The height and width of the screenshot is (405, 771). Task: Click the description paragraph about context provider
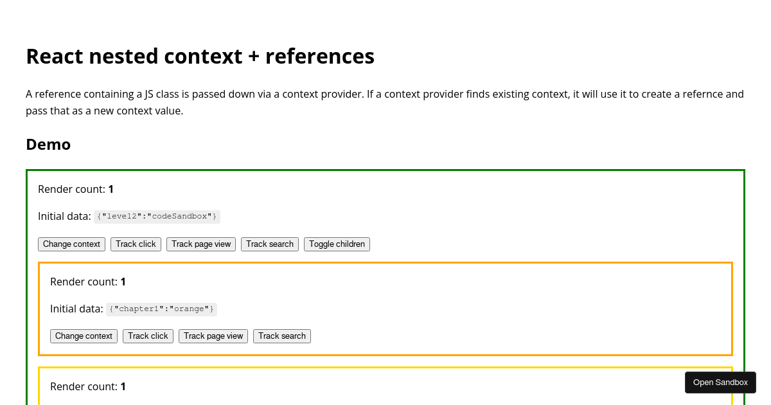tap(385, 102)
